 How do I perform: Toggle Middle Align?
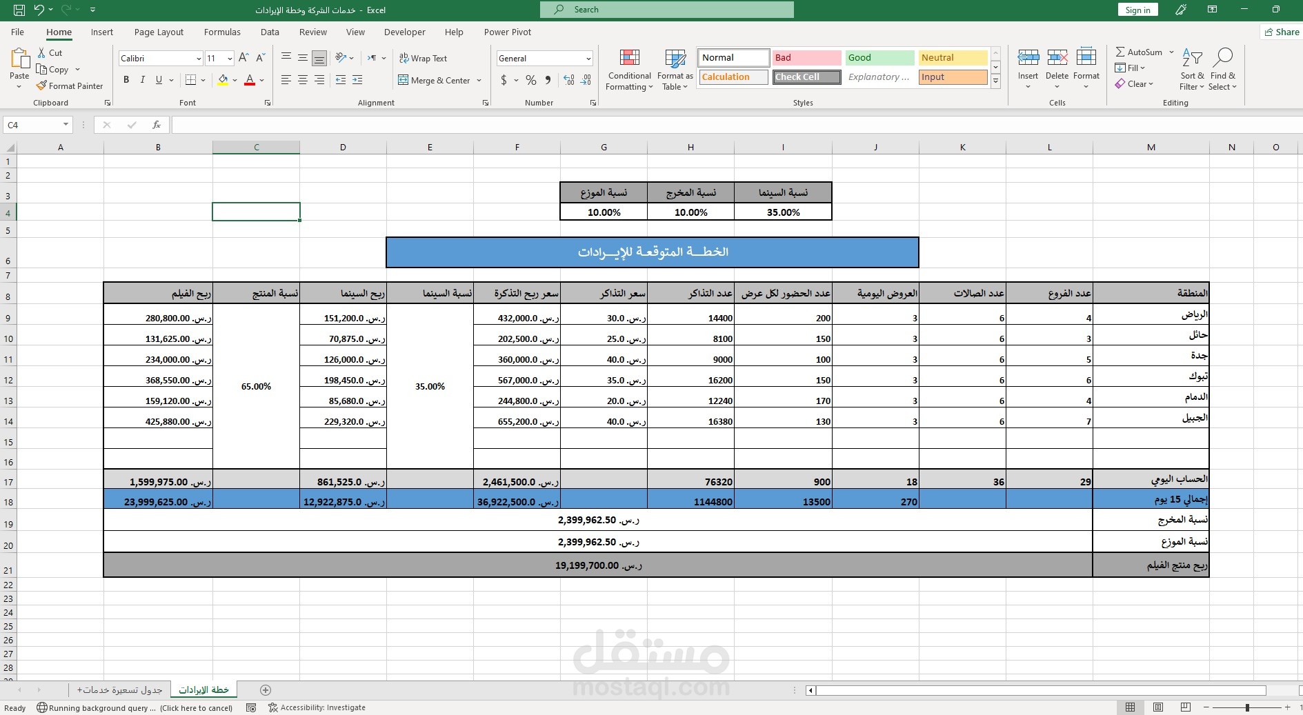pyautogui.click(x=303, y=59)
